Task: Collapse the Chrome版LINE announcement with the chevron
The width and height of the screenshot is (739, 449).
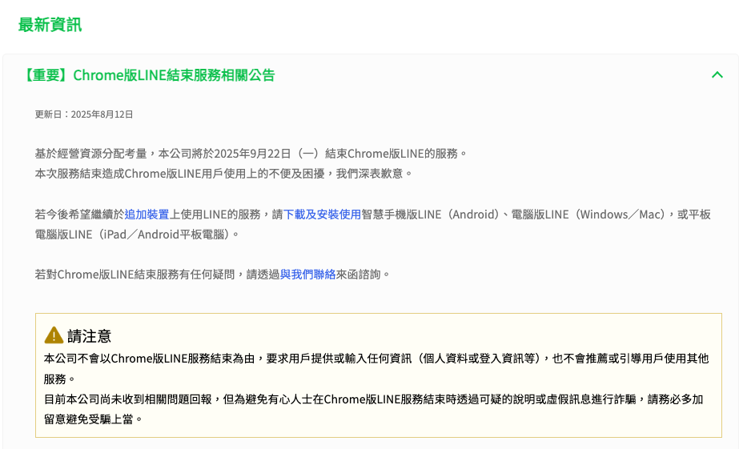Action: (717, 75)
